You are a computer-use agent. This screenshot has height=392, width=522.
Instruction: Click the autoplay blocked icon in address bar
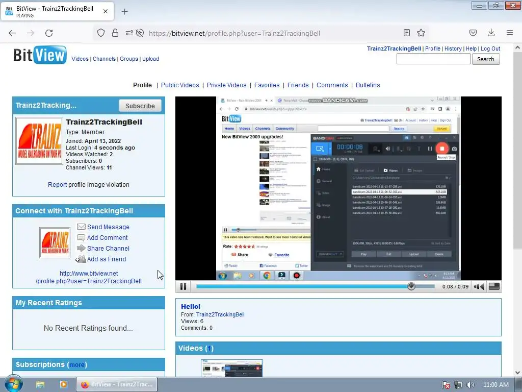pyautogui.click(x=140, y=33)
